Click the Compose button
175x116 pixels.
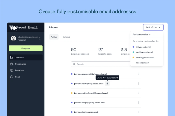[26, 48]
